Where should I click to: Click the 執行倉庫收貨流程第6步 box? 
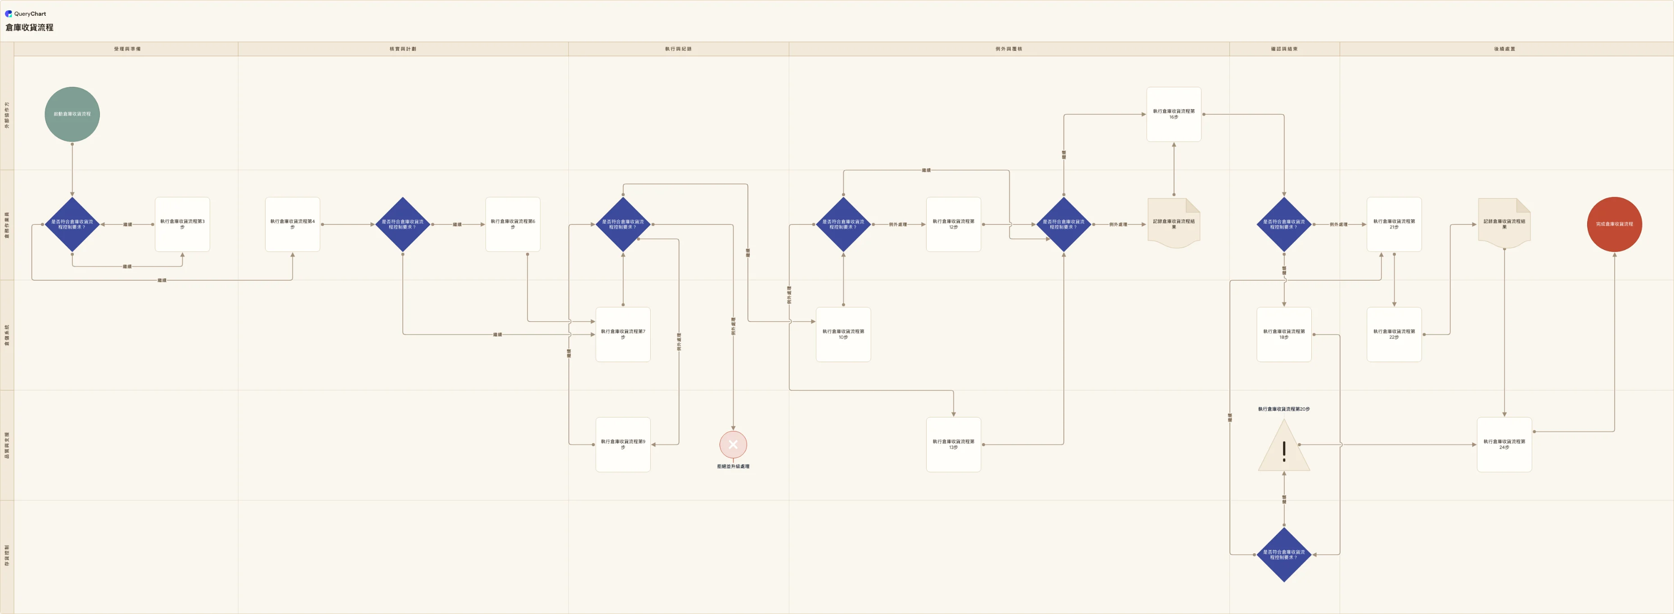click(x=513, y=224)
